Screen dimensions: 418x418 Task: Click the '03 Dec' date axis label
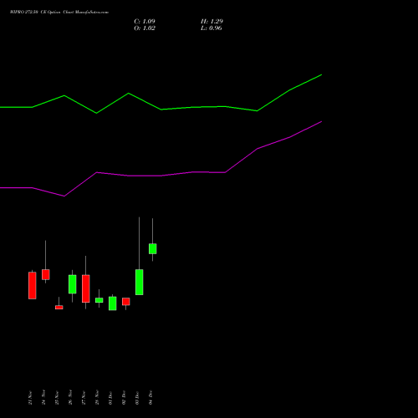[137, 398]
